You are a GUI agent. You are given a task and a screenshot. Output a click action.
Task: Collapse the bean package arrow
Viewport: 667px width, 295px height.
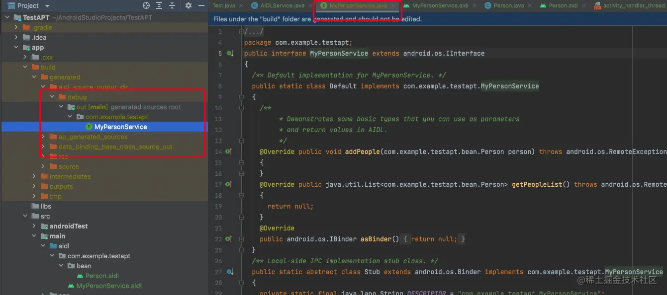click(x=61, y=266)
